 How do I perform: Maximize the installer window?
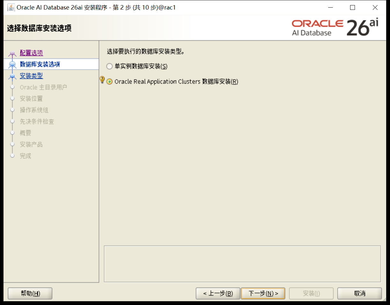click(352, 7)
